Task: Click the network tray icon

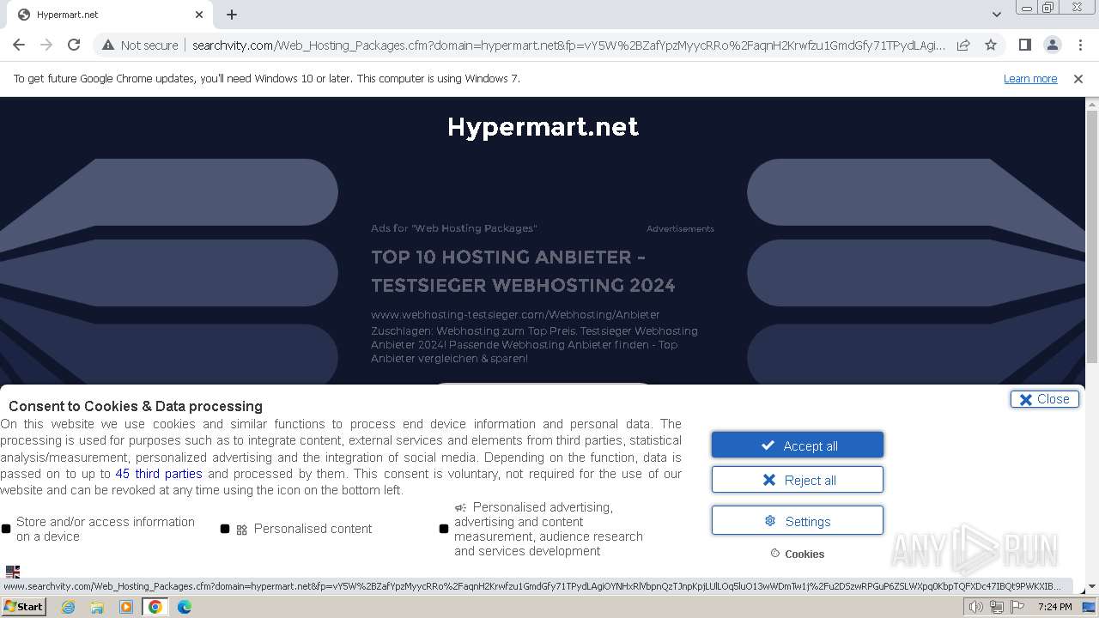Action: point(996,607)
